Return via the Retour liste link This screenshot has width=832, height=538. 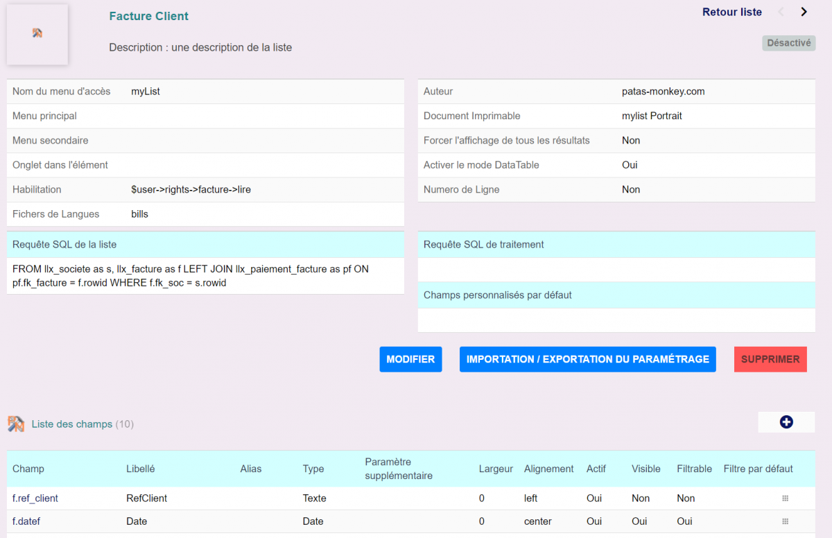tap(731, 12)
